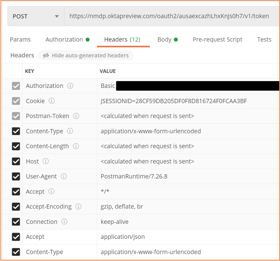Click info icon next to User-Agent
The image size is (280, 261).
64,176
